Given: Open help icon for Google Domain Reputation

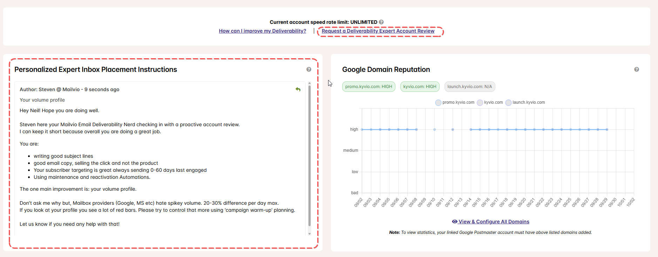Looking at the screenshot, I should click(637, 69).
